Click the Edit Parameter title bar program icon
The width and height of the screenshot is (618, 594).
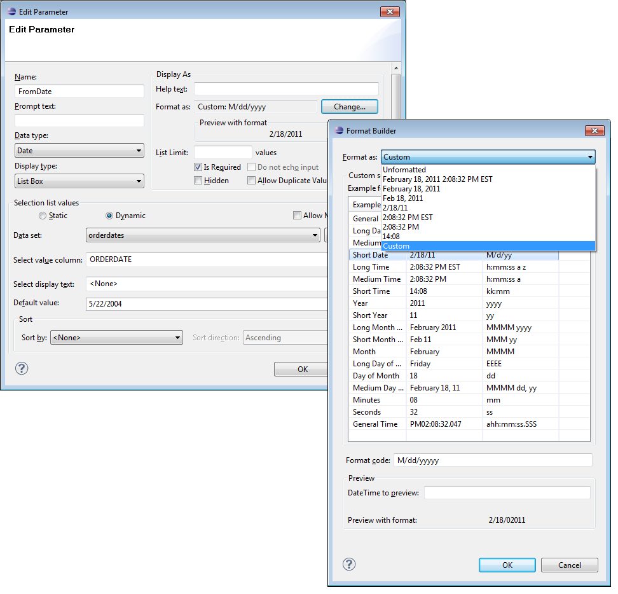(10, 11)
